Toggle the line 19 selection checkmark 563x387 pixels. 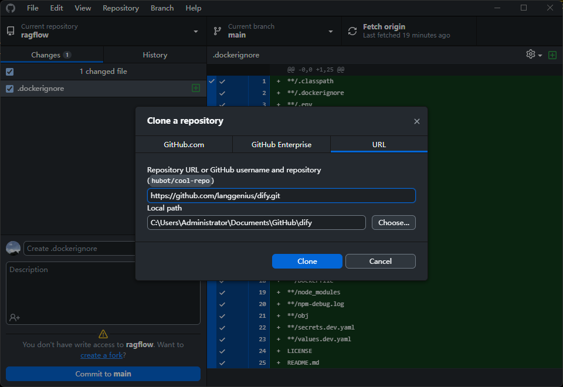[222, 293]
